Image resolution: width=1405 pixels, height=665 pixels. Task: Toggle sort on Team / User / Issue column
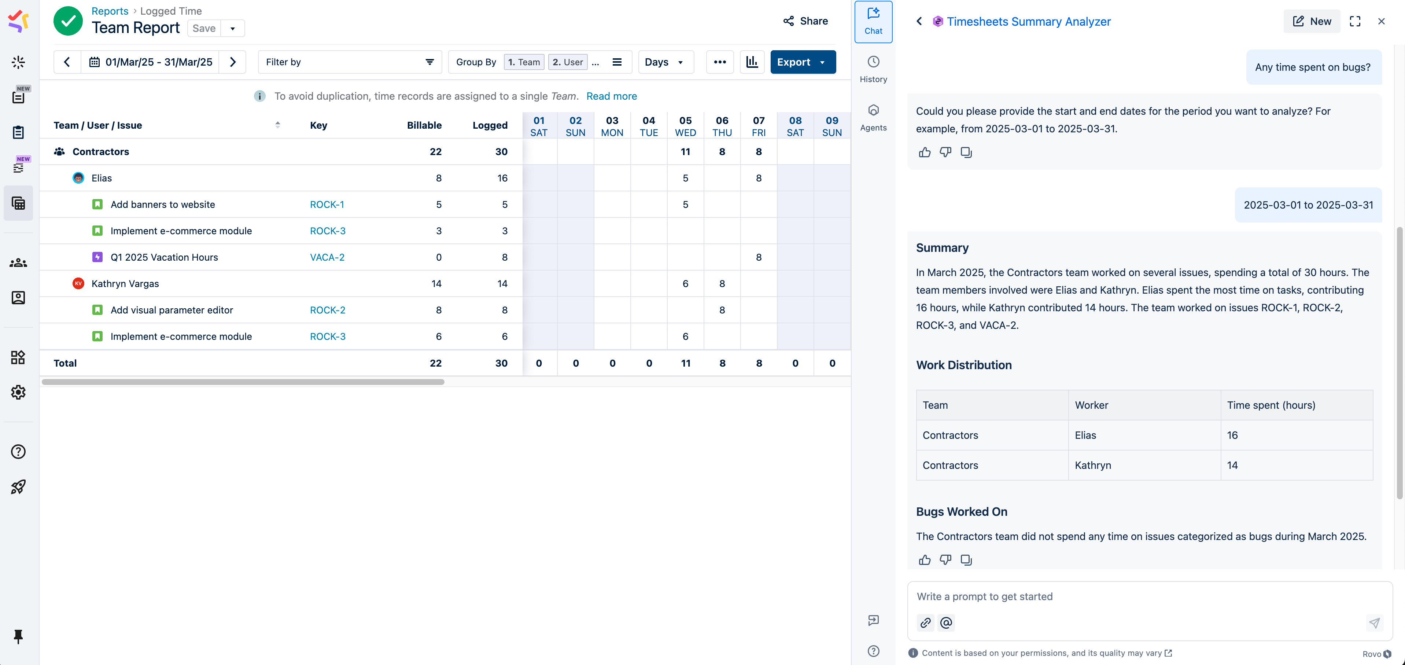click(278, 125)
